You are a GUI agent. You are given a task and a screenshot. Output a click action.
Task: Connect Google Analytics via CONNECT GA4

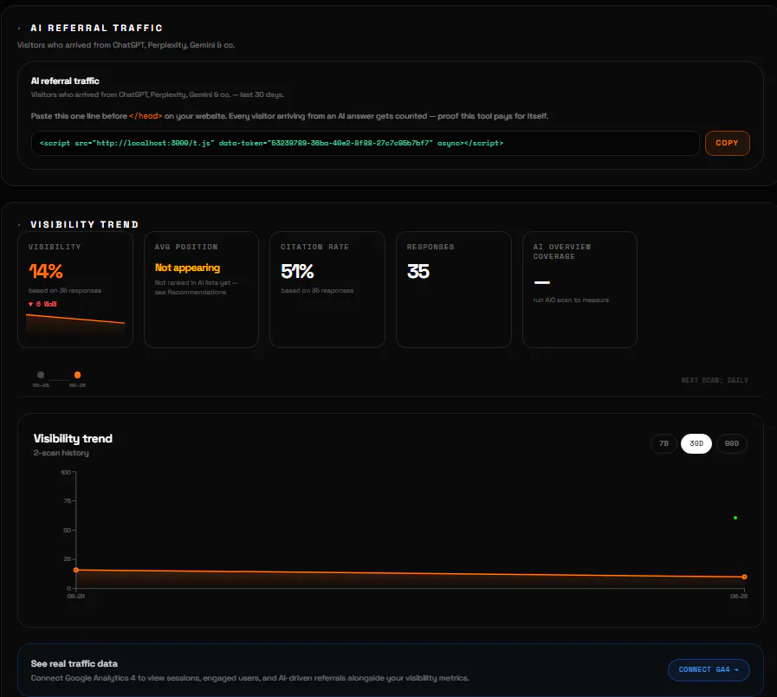[708, 670]
